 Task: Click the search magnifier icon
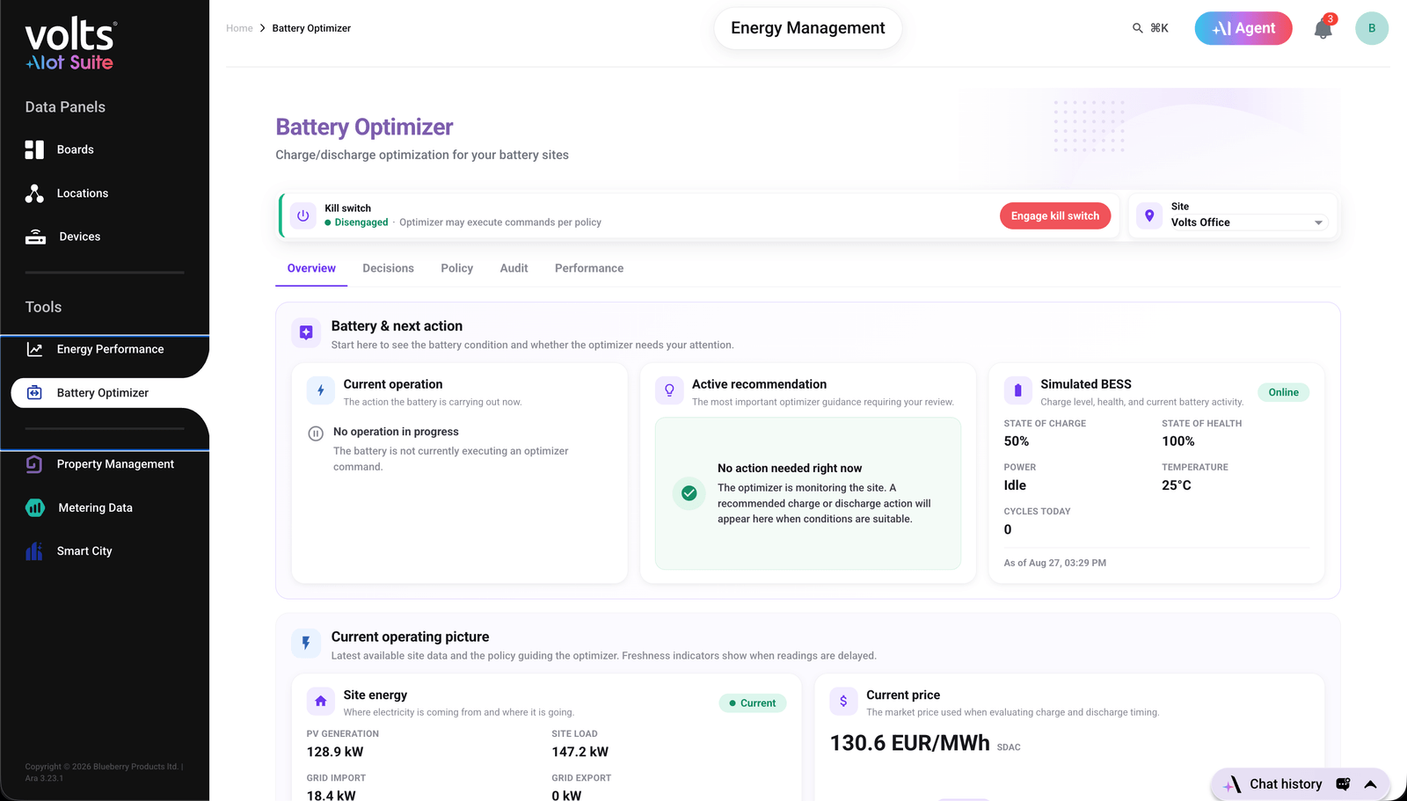(x=1137, y=28)
